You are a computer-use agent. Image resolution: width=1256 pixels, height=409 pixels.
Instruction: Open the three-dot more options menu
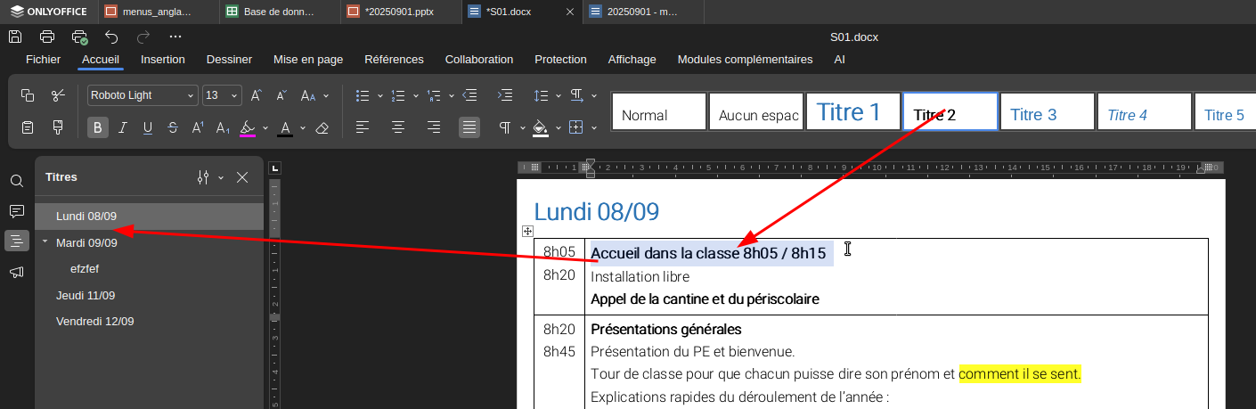pos(175,37)
